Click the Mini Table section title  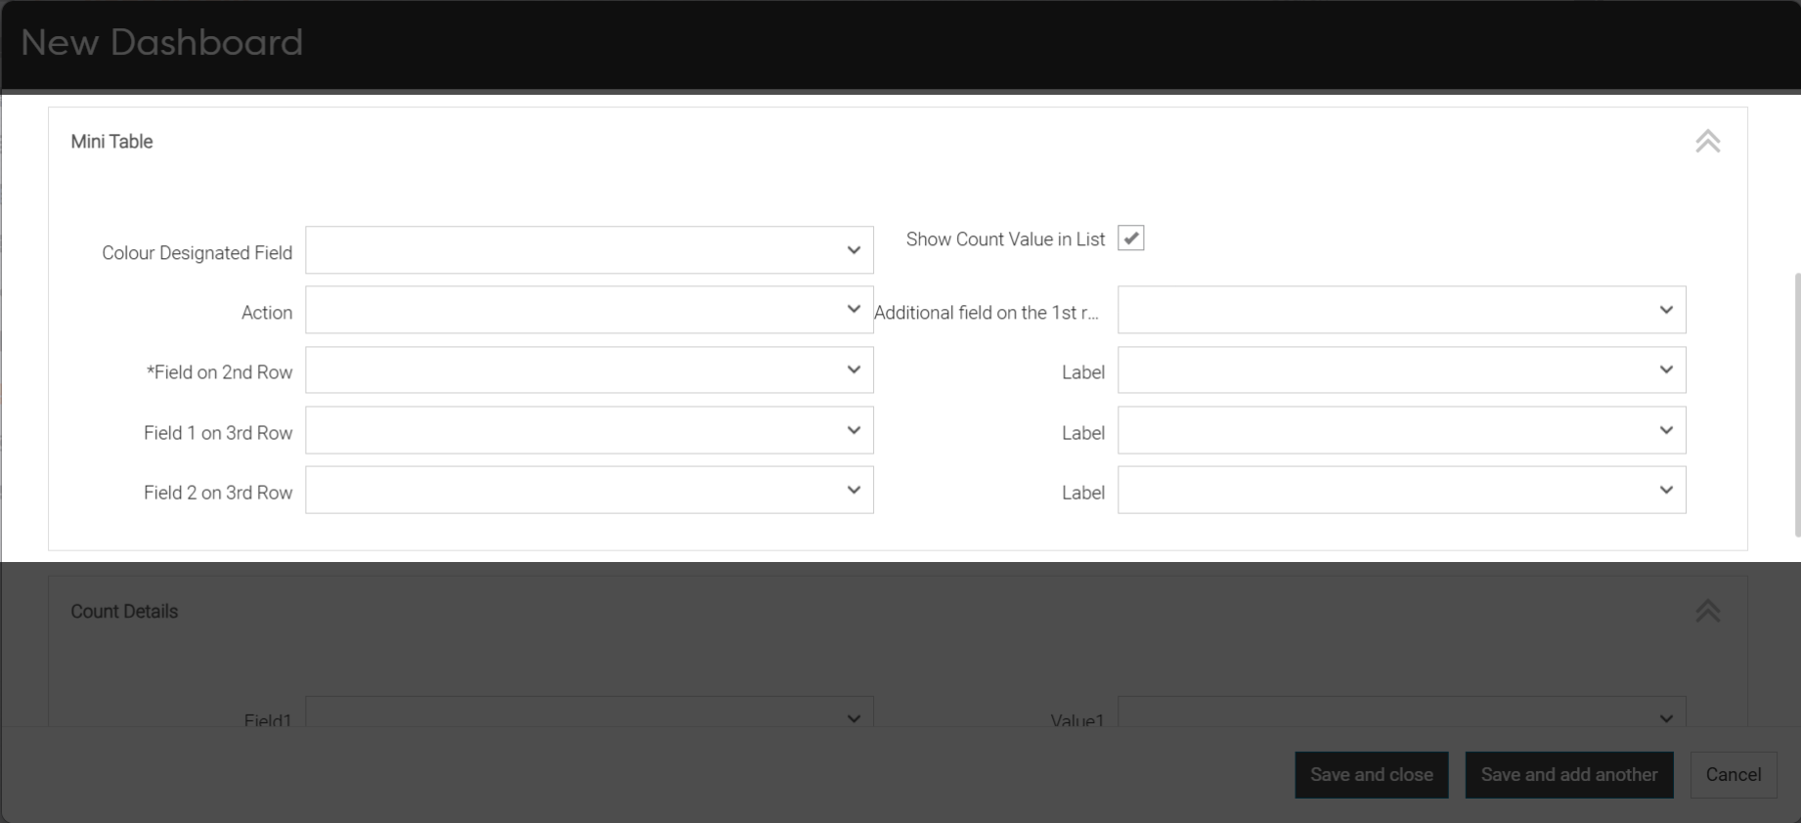coord(111,142)
